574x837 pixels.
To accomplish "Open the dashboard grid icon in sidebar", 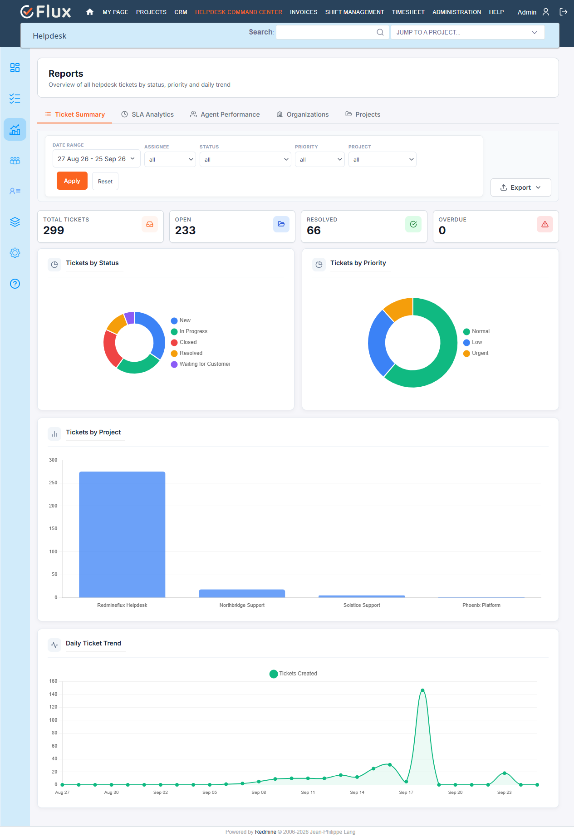I will tap(15, 68).
